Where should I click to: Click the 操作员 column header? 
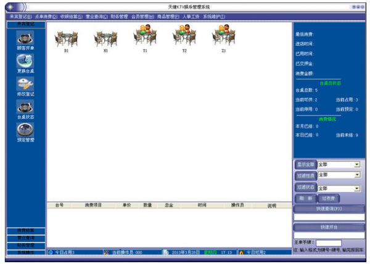pyautogui.click(x=237, y=205)
